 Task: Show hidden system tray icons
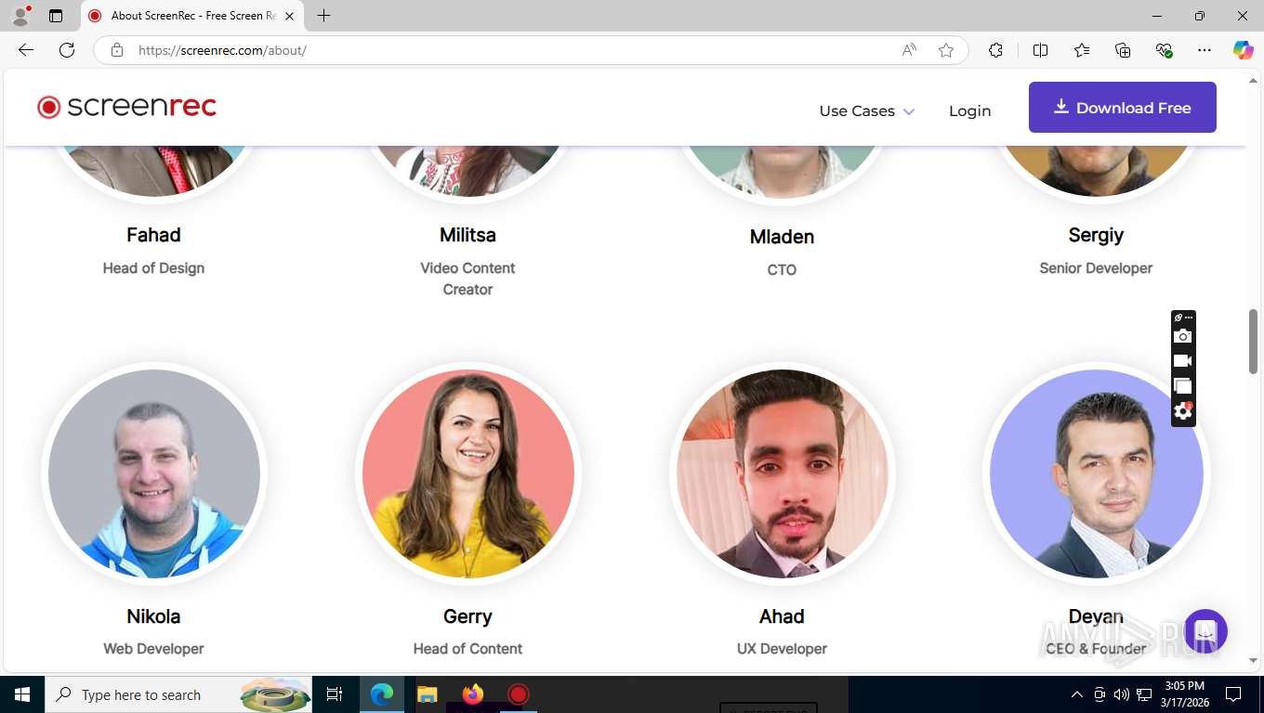point(1077,694)
